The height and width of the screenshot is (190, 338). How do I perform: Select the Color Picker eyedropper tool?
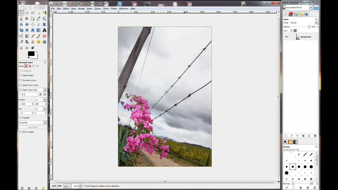(x=39, y=18)
